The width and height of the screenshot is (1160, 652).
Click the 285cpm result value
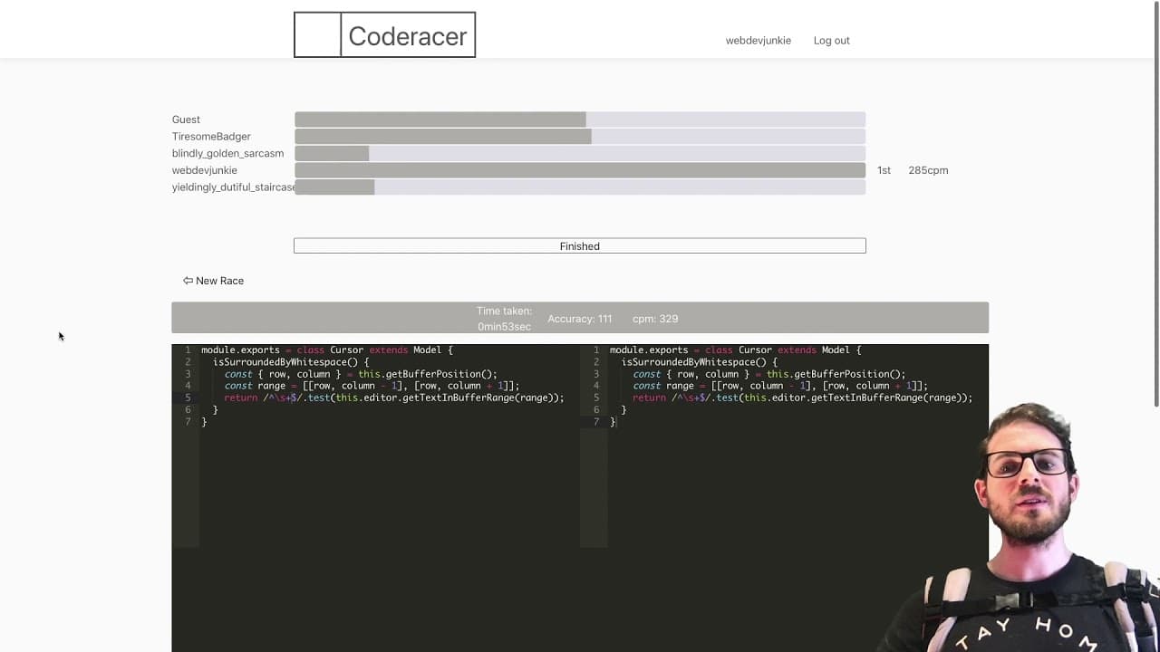[928, 170]
